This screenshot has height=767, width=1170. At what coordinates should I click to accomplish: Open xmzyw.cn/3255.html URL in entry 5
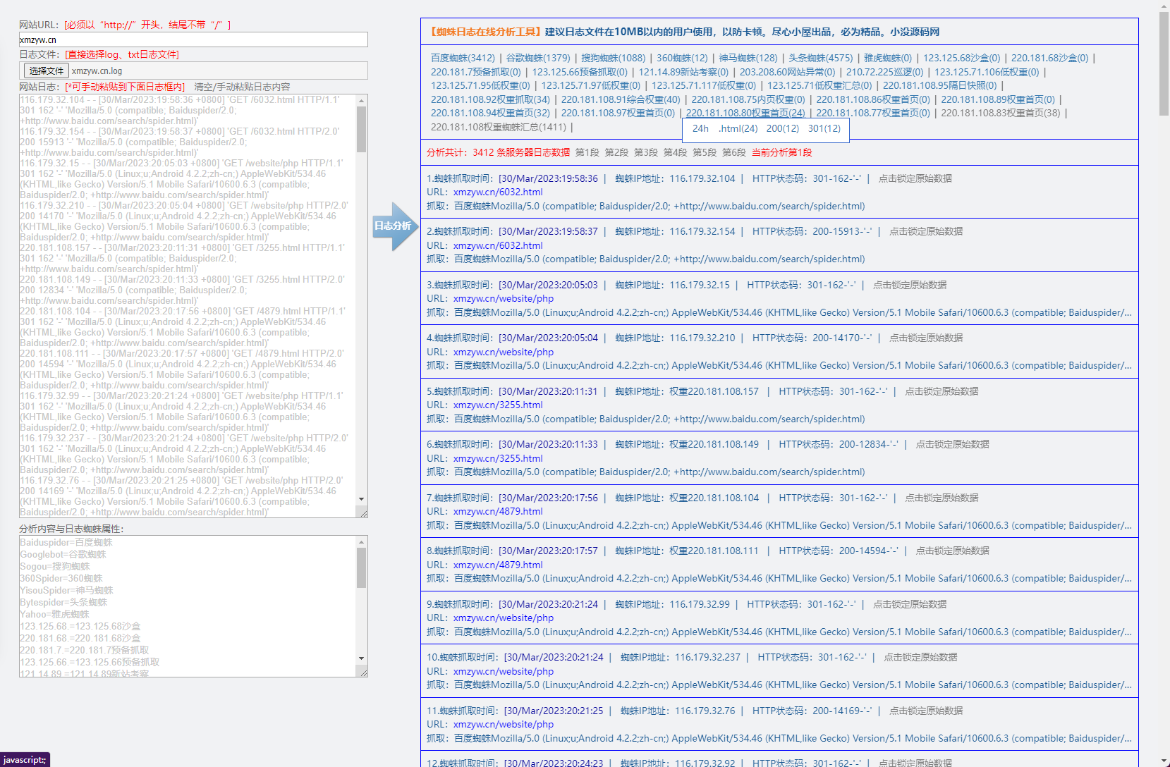tap(498, 405)
